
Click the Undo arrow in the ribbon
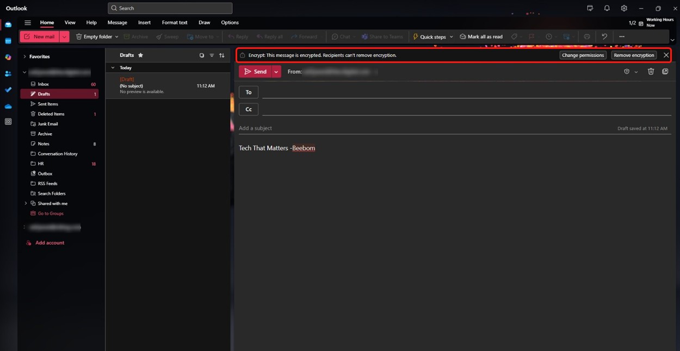click(604, 37)
